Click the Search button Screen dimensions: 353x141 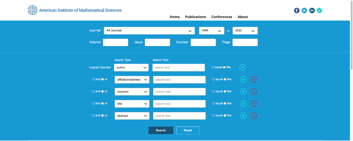161,130
